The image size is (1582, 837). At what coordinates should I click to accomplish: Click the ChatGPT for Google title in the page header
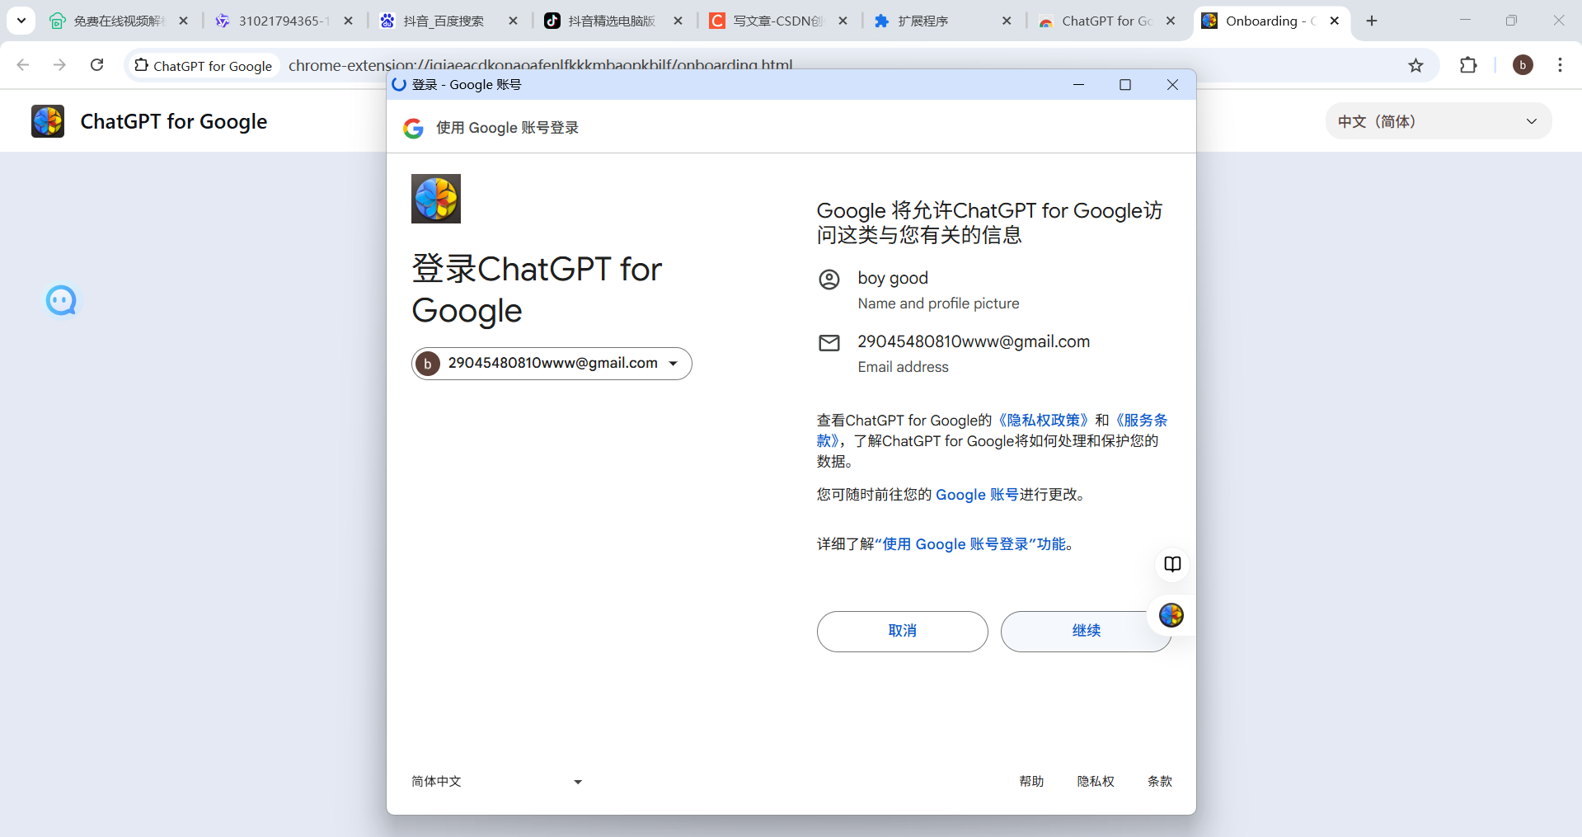click(174, 122)
